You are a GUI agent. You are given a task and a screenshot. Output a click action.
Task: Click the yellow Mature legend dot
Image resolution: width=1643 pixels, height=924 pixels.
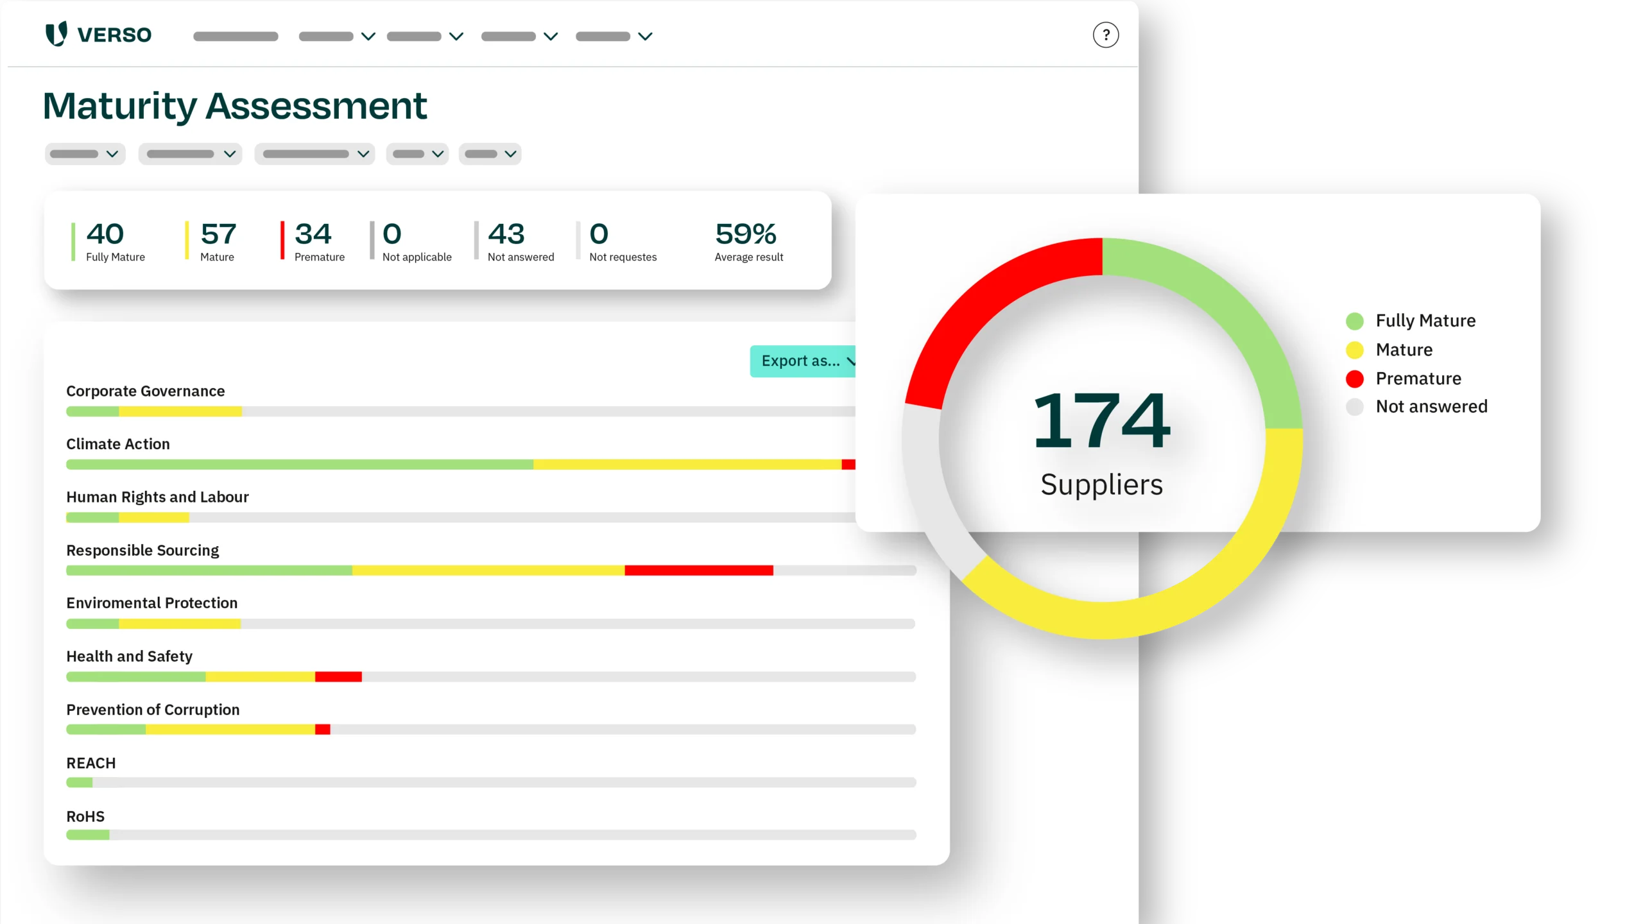[1354, 350]
